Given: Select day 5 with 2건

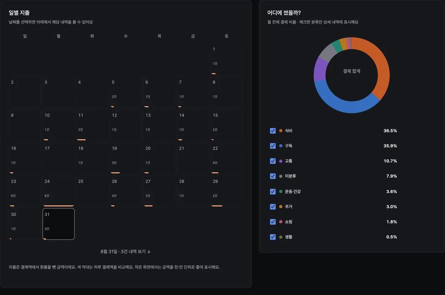Looking at the screenshot, I should click(x=126, y=92).
